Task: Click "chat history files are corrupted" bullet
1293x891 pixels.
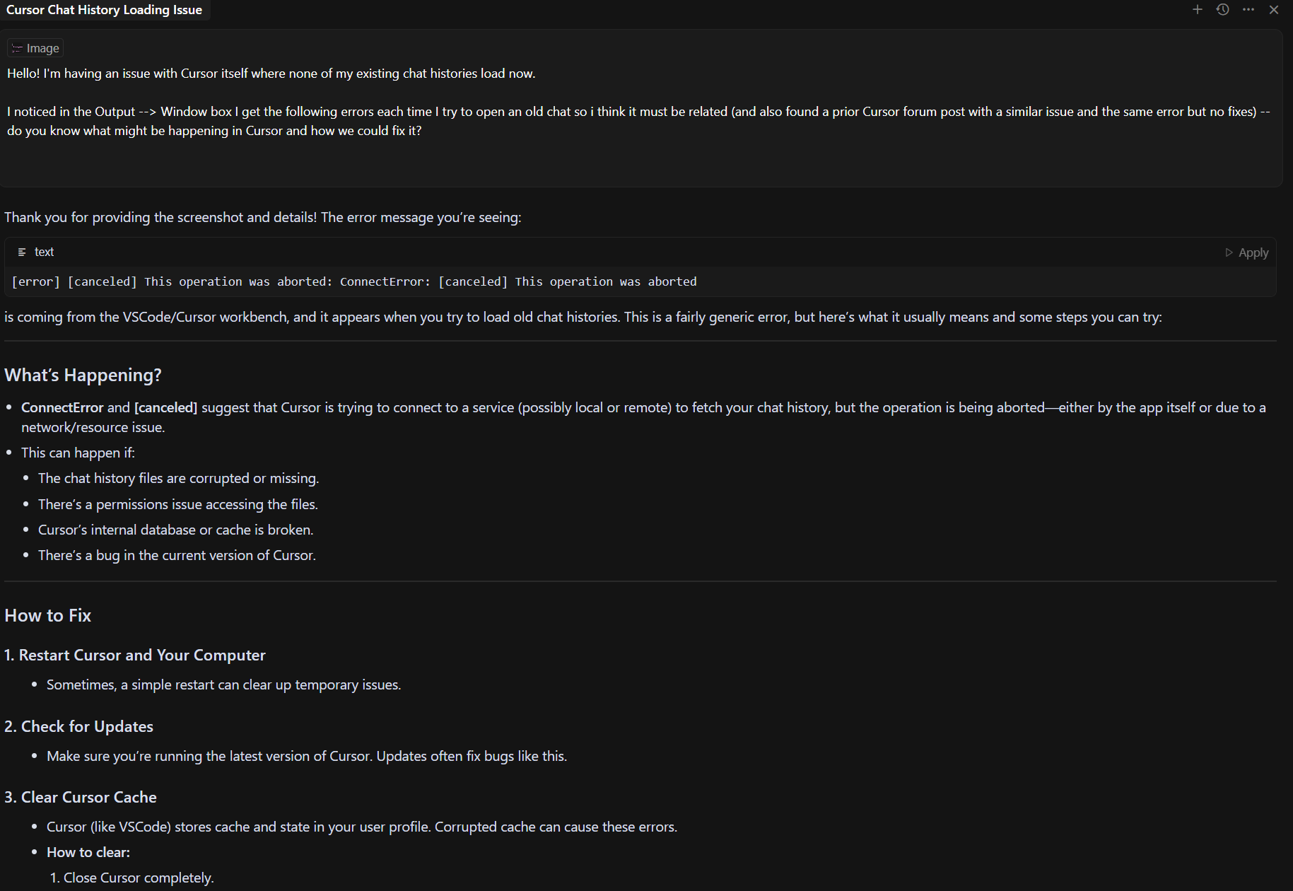Action: pyautogui.click(x=178, y=478)
